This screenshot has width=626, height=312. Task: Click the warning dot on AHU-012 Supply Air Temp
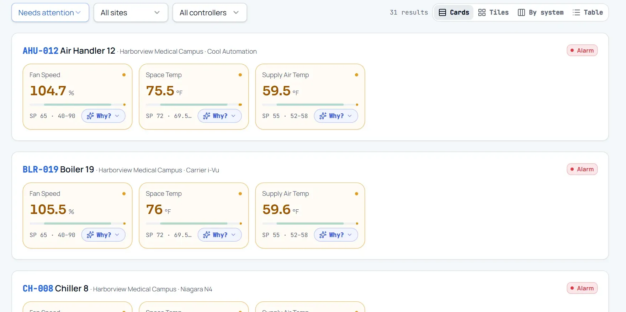click(356, 75)
